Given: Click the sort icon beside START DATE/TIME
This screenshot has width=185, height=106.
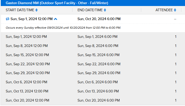Looking at the screenshot, I should pos(36,10).
